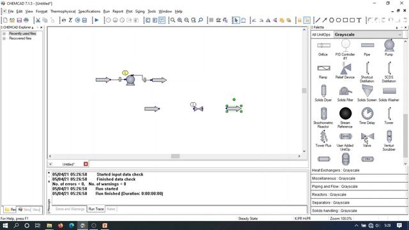Click the lock icon in toolbar

[300, 20]
